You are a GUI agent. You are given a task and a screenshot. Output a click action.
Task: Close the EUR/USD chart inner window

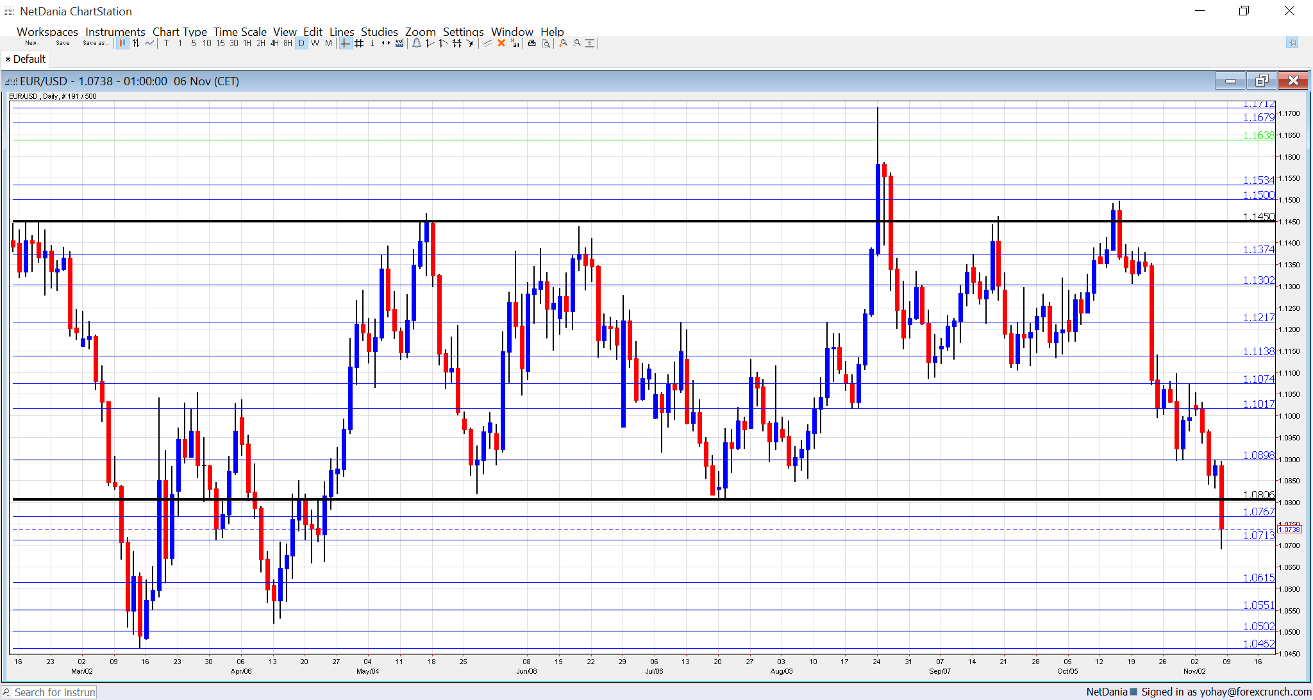[x=1293, y=81]
